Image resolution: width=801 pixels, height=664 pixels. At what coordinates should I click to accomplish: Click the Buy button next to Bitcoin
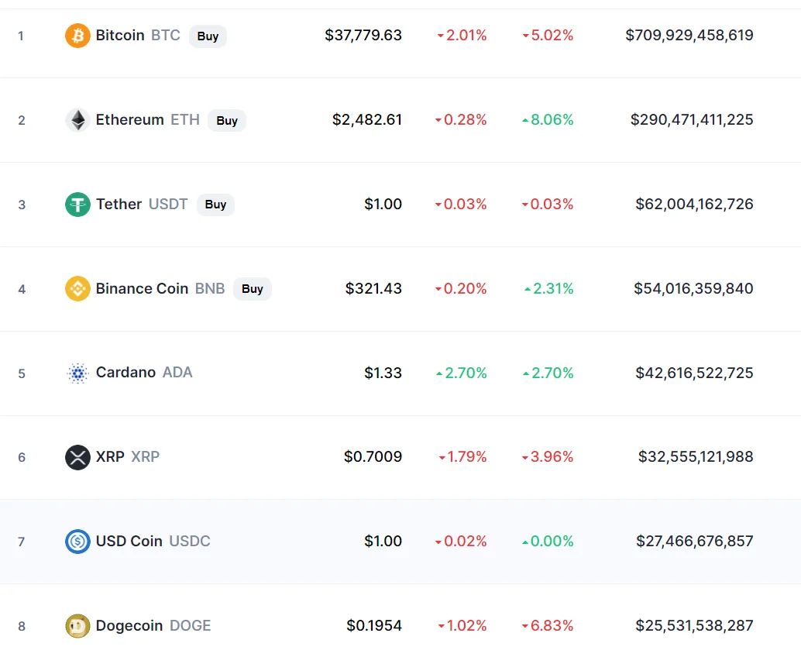208,36
